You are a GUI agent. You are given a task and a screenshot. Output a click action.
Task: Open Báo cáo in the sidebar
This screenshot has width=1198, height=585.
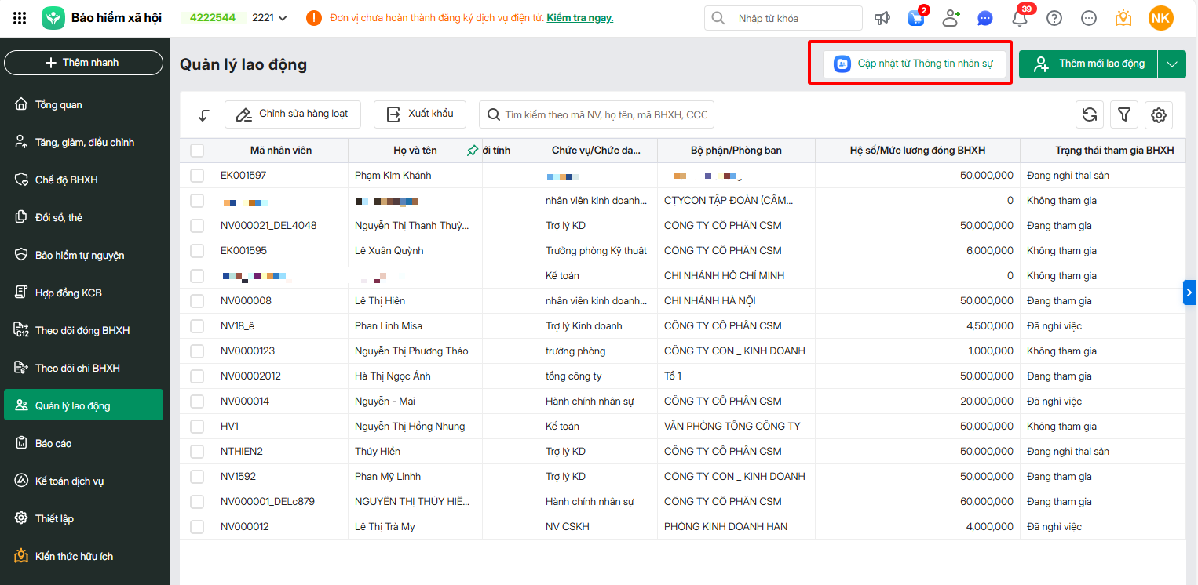53,444
